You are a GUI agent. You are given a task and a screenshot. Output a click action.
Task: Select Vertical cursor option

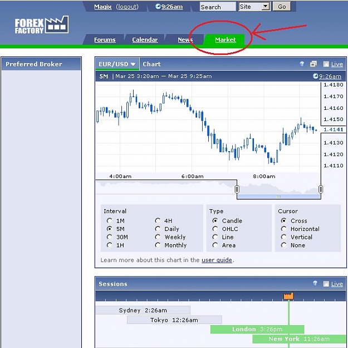click(283, 237)
